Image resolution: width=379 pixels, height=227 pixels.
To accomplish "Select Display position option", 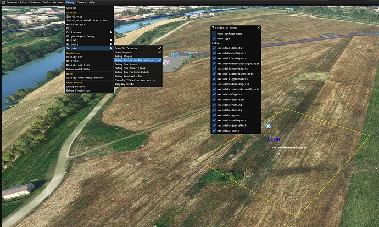I will click(89, 65).
